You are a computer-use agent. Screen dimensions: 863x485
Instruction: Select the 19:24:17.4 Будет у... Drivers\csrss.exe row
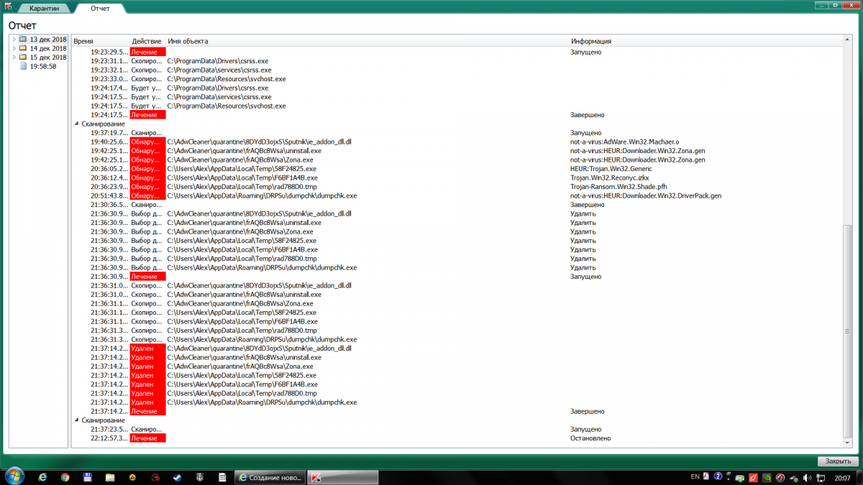click(x=457, y=88)
